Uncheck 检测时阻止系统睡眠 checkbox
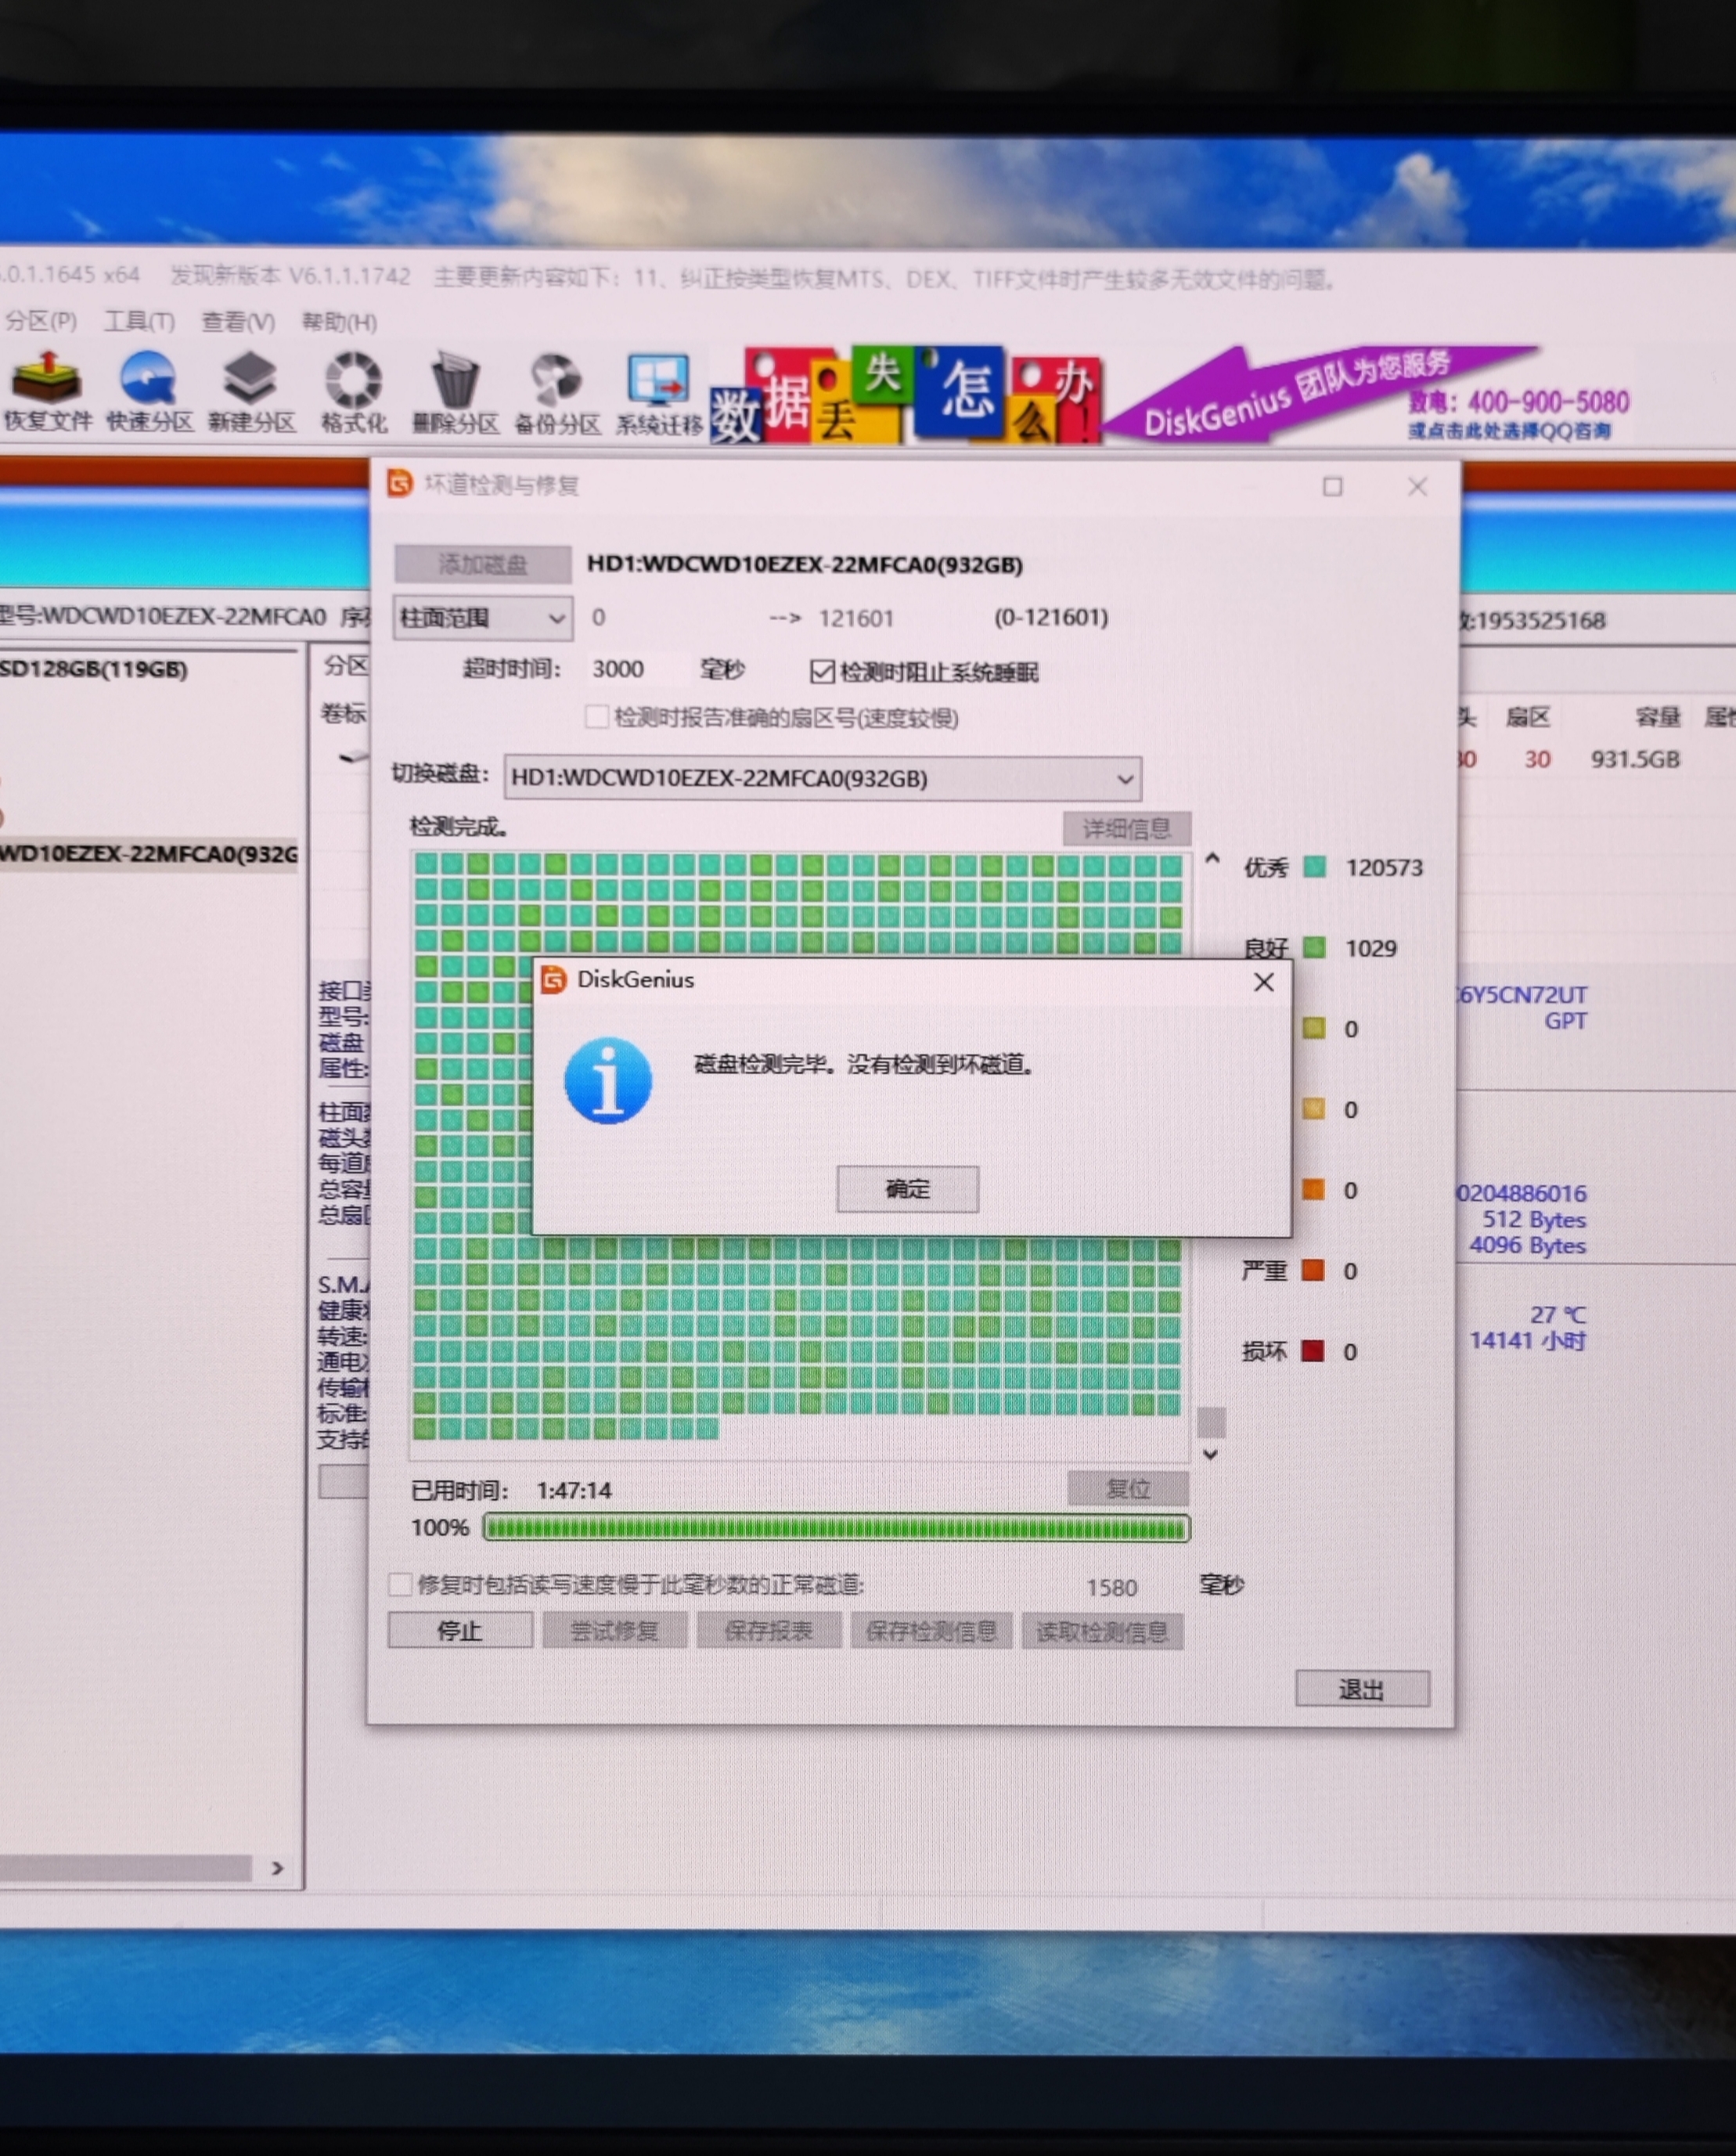This screenshot has width=1736, height=2156. coord(822,672)
